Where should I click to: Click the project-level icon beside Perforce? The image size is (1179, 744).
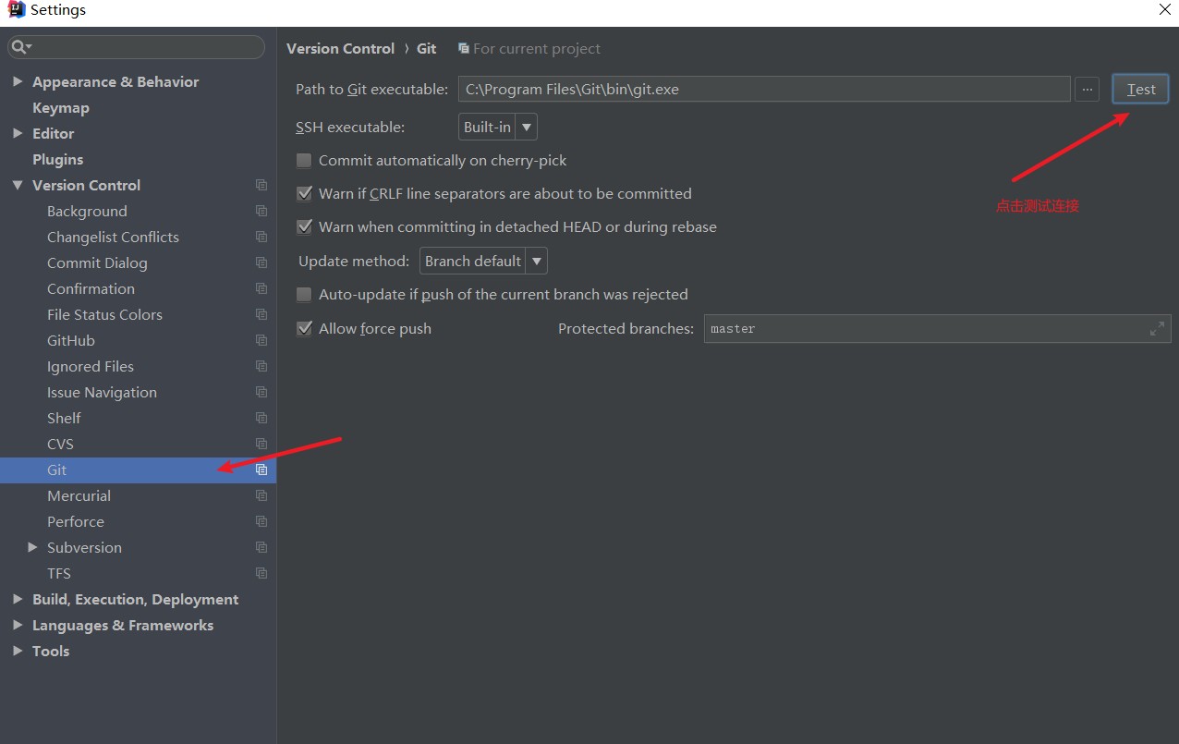[261, 521]
